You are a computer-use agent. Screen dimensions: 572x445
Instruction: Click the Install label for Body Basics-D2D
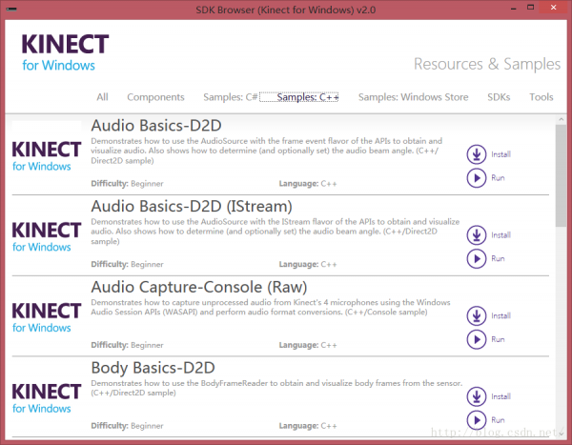click(500, 396)
